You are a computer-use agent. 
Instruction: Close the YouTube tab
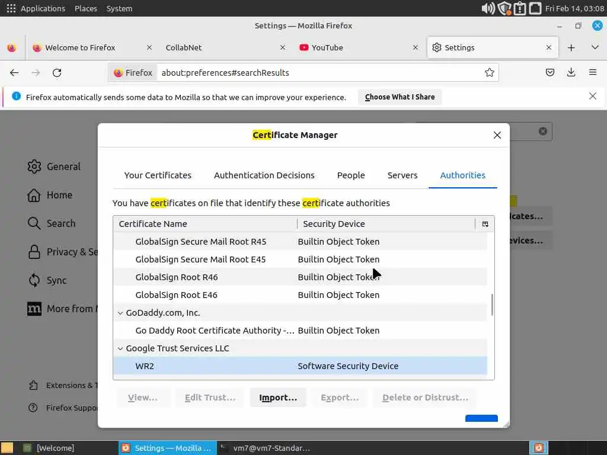click(416, 47)
